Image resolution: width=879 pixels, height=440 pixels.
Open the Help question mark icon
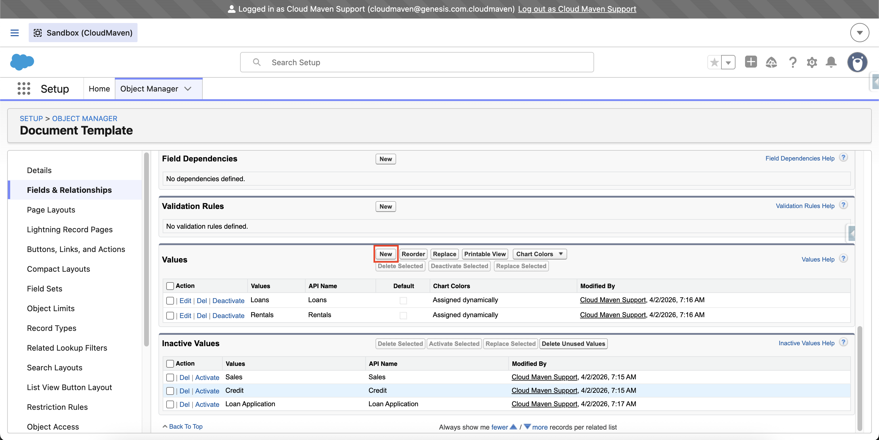point(793,62)
